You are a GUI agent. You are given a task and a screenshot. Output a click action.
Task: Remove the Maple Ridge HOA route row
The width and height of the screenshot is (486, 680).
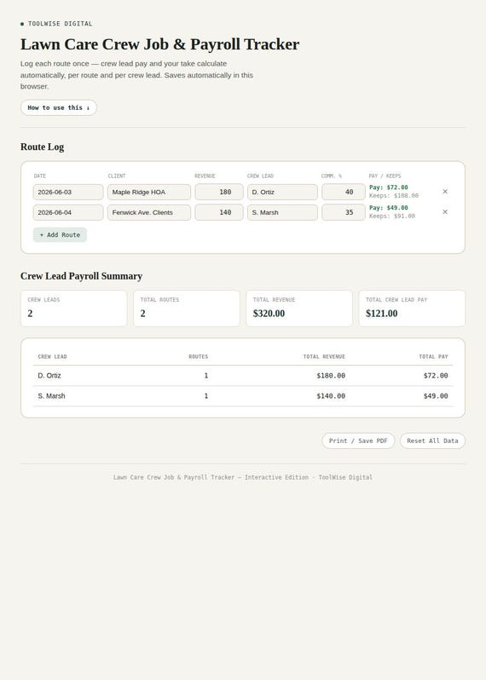(x=445, y=192)
